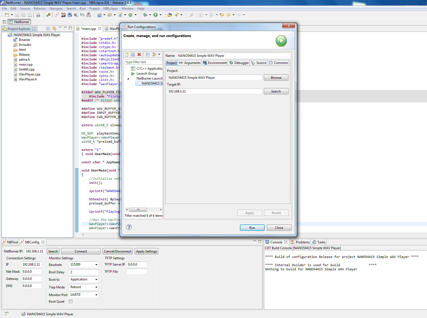Click the TFTP Server IP field
Viewport: 427px width, 318px height.
coord(137,264)
